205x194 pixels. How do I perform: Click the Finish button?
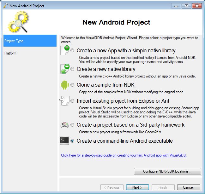163,187
